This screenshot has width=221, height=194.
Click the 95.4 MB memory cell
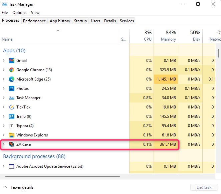tap(166, 126)
